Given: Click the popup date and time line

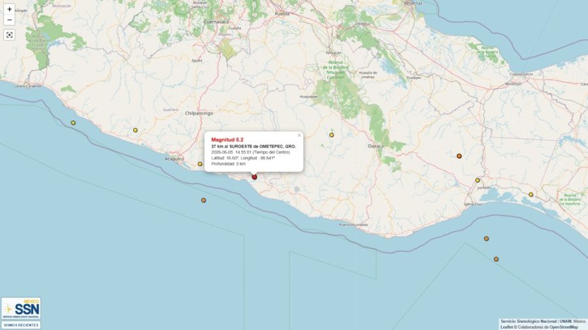Looking at the screenshot, I should click(250, 152).
